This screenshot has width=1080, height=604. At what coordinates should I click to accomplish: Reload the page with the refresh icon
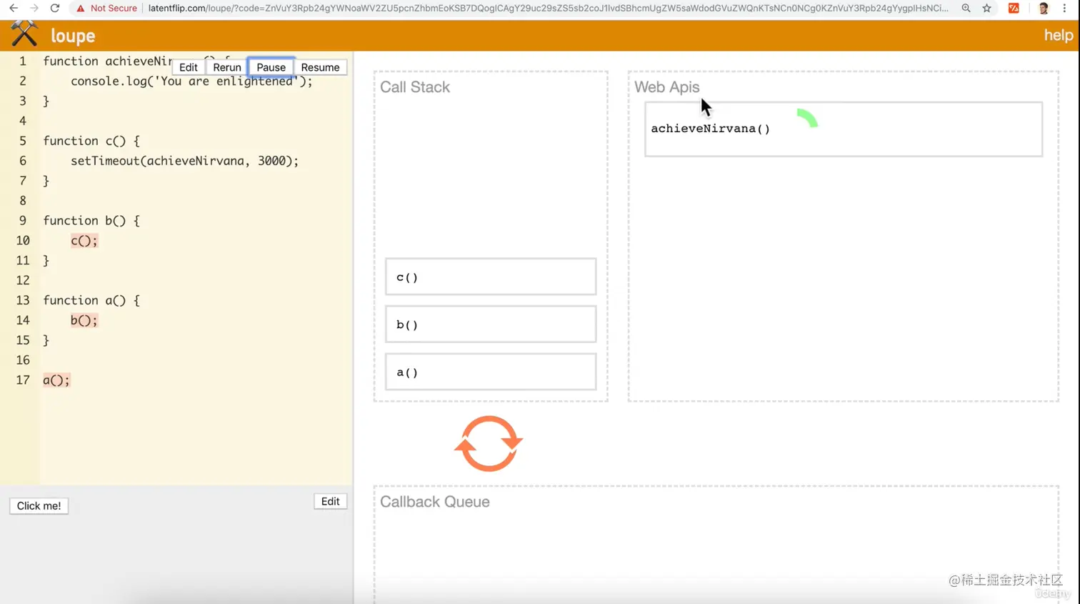click(55, 8)
